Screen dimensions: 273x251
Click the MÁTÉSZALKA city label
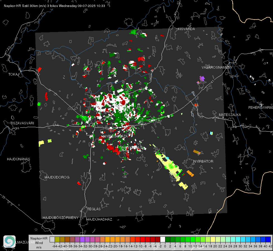point(230,115)
